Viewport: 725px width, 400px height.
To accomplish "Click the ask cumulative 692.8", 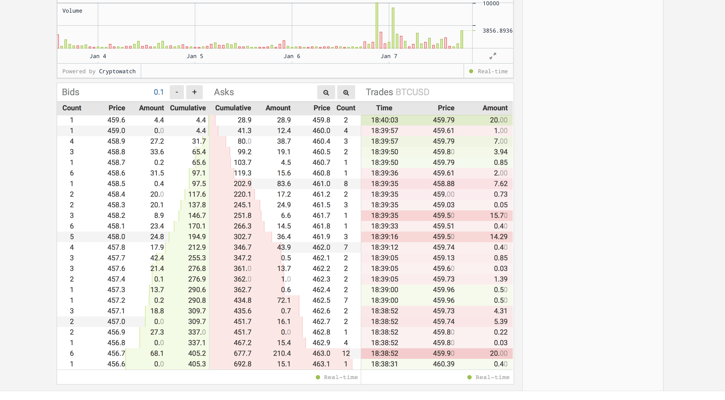I will (242, 364).
